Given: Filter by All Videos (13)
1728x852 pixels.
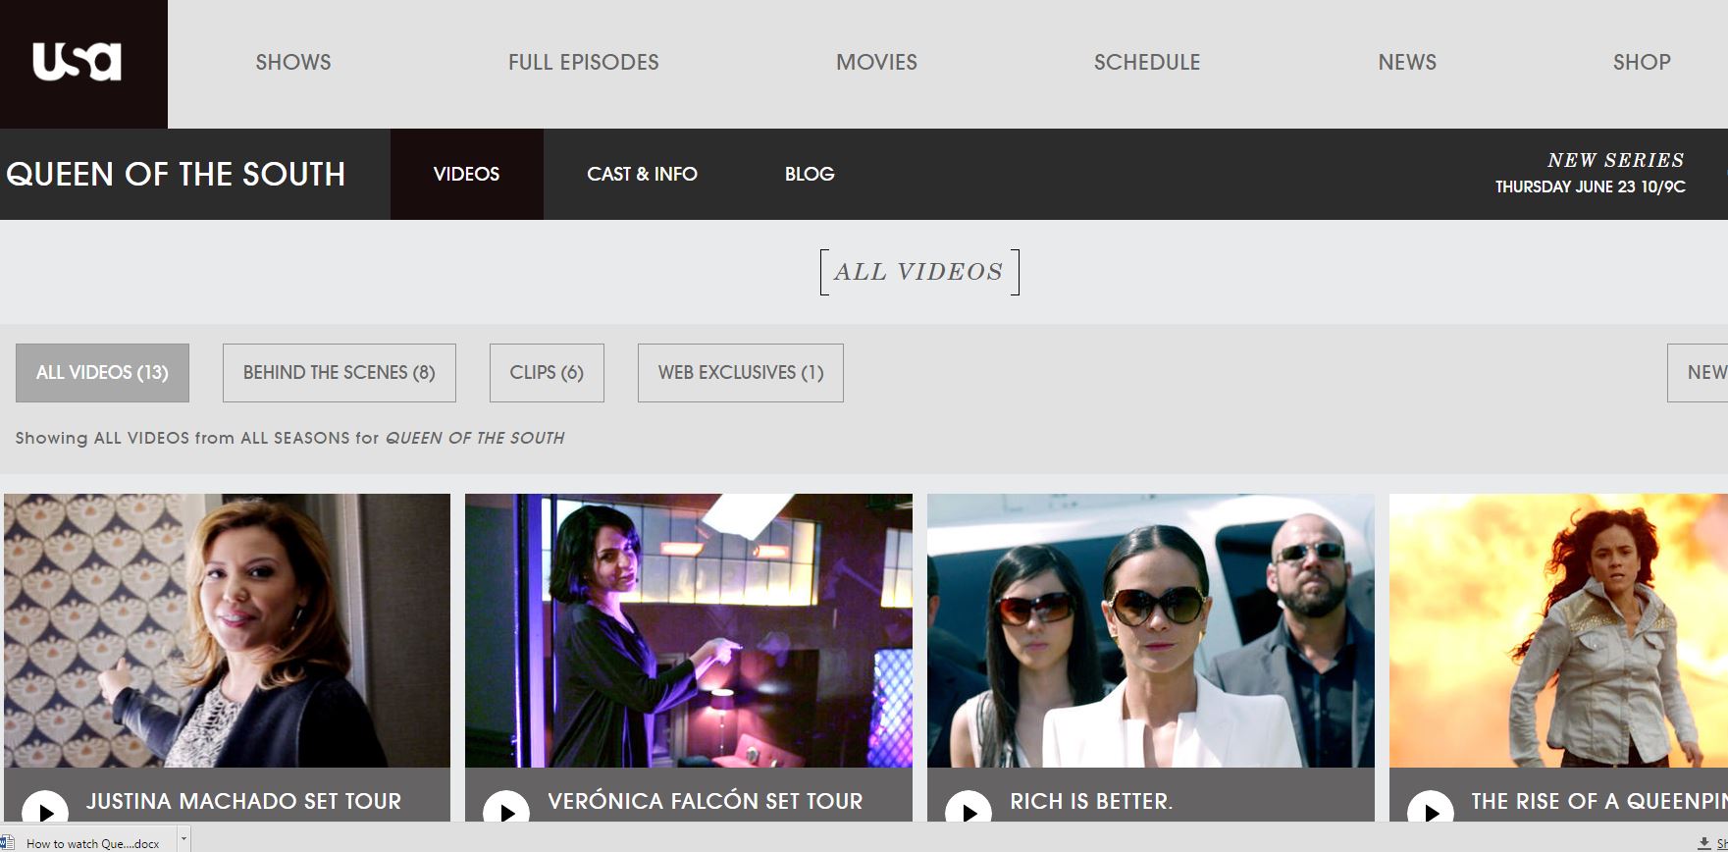Looking at the screenshot, I should pyautogui.click(x=102, y=373).
